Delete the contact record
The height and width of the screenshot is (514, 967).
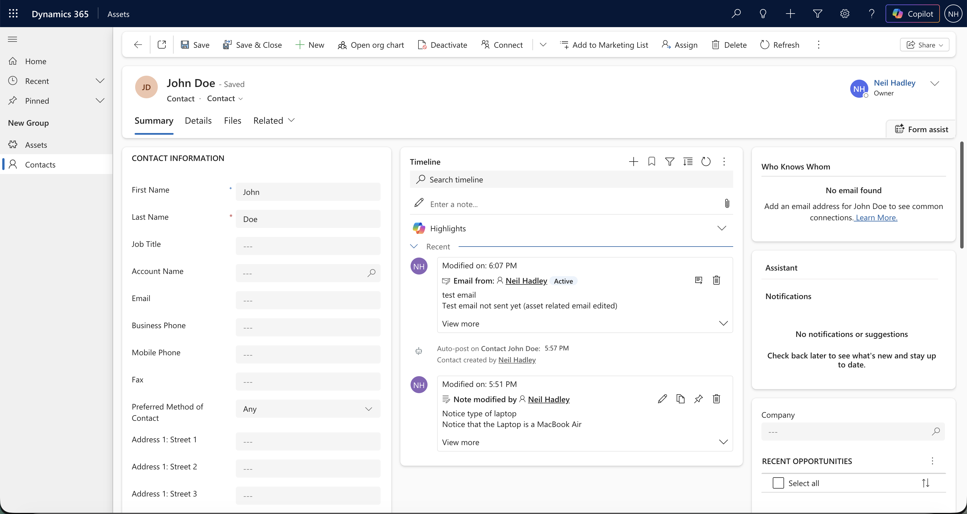click(729, 45)
